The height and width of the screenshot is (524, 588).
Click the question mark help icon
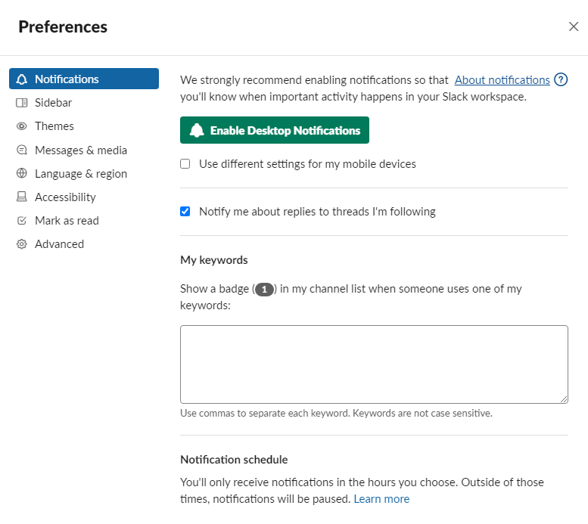pos(561,80)
